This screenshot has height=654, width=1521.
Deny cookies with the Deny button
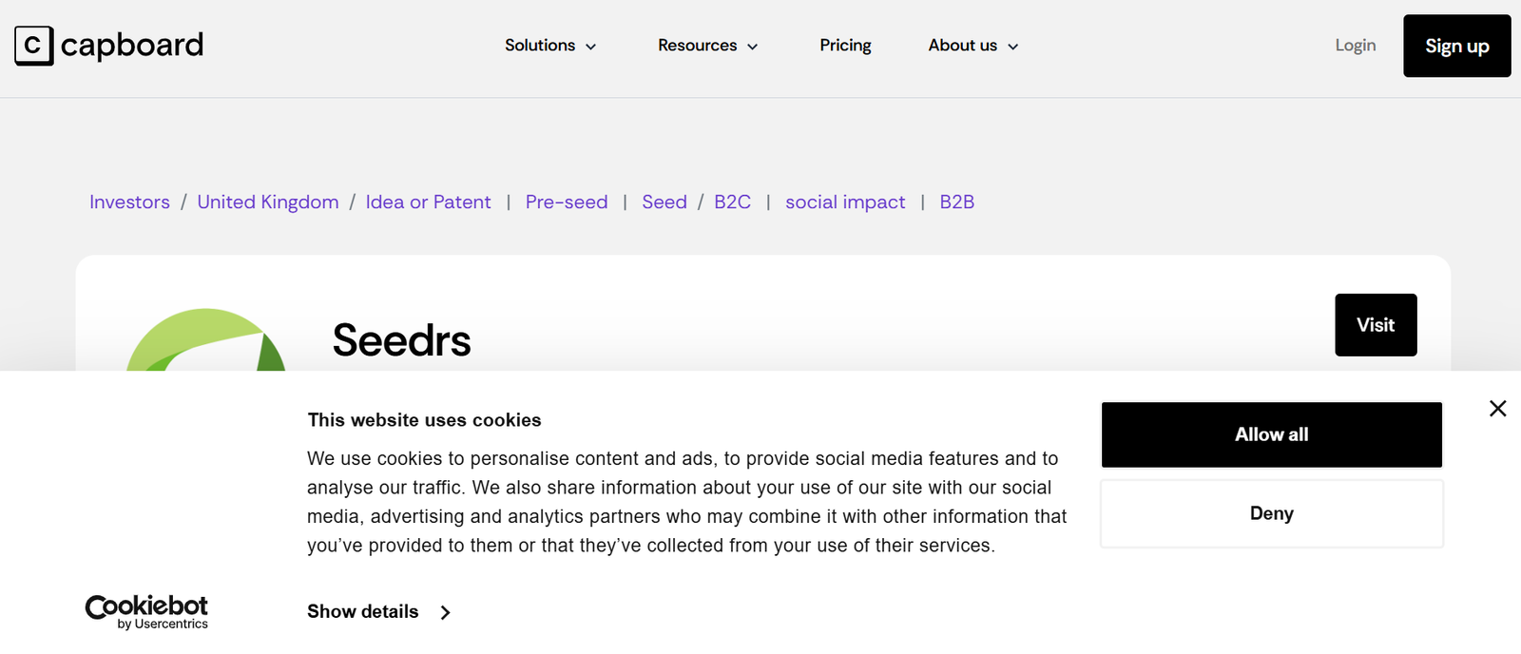(1271, 513)
